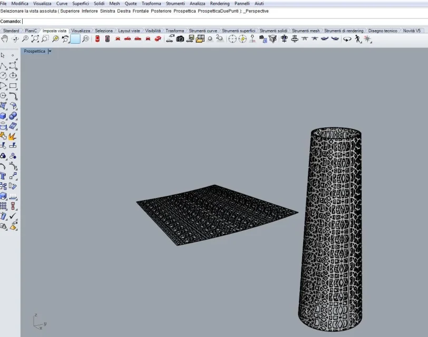428x337 pixels.
Task: Pick the Rectangle tool in left sidebar
Action: point(13,86)
